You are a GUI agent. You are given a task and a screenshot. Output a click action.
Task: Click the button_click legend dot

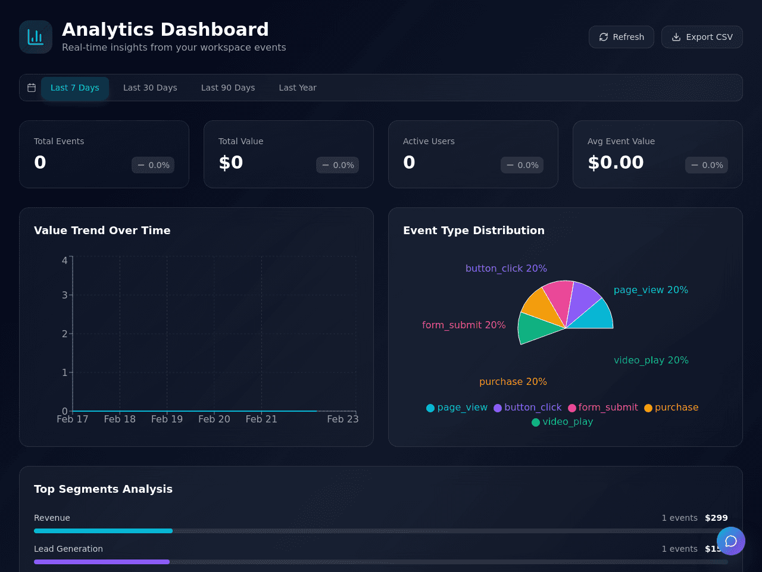[498, 408]
